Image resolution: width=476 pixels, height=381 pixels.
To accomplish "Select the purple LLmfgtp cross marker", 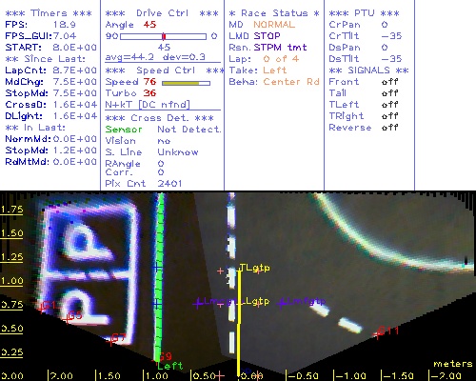I will click(281, 303).
